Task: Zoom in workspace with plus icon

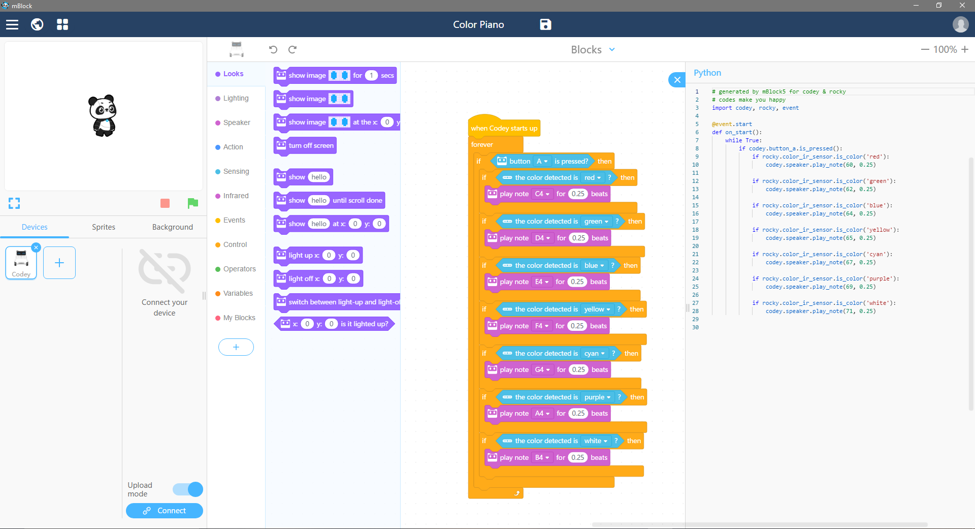Action: click(x=965, y=49)
